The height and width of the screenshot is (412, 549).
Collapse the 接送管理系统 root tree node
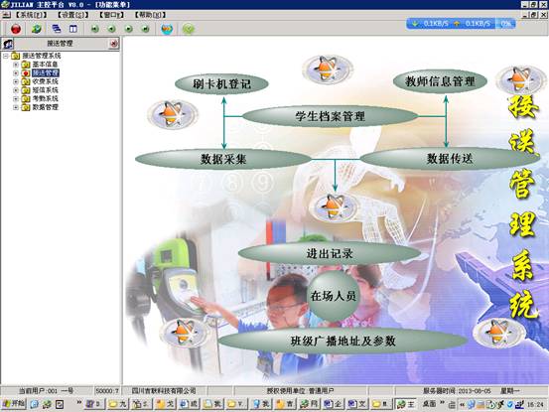point(6,56)
